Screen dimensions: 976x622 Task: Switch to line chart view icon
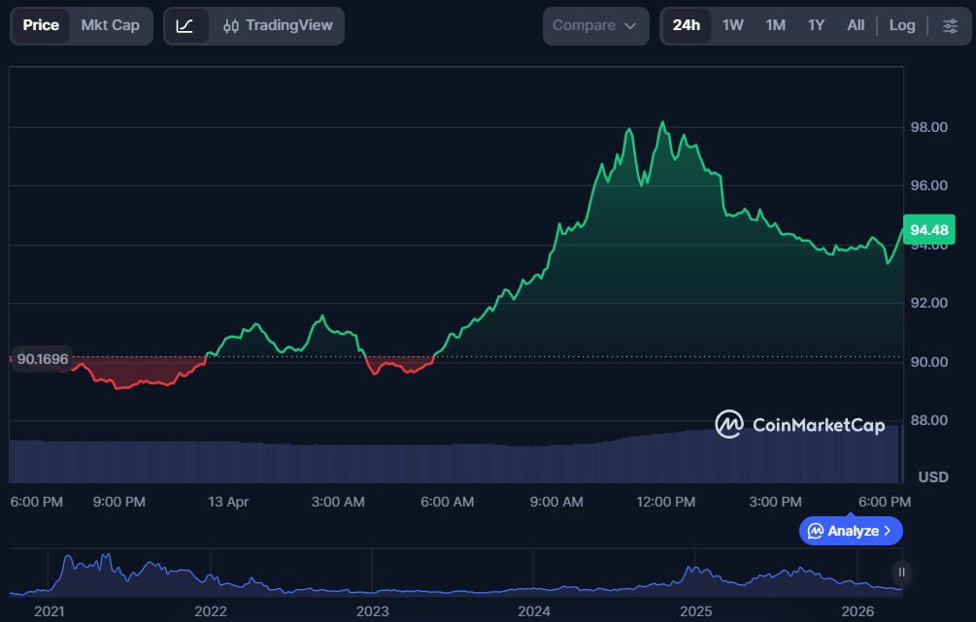tap(185, 25)
